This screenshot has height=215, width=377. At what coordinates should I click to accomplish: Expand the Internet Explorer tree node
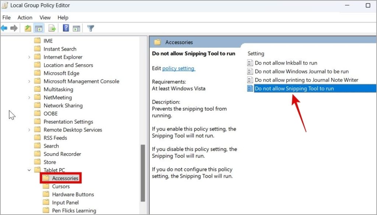click(29, 57)
